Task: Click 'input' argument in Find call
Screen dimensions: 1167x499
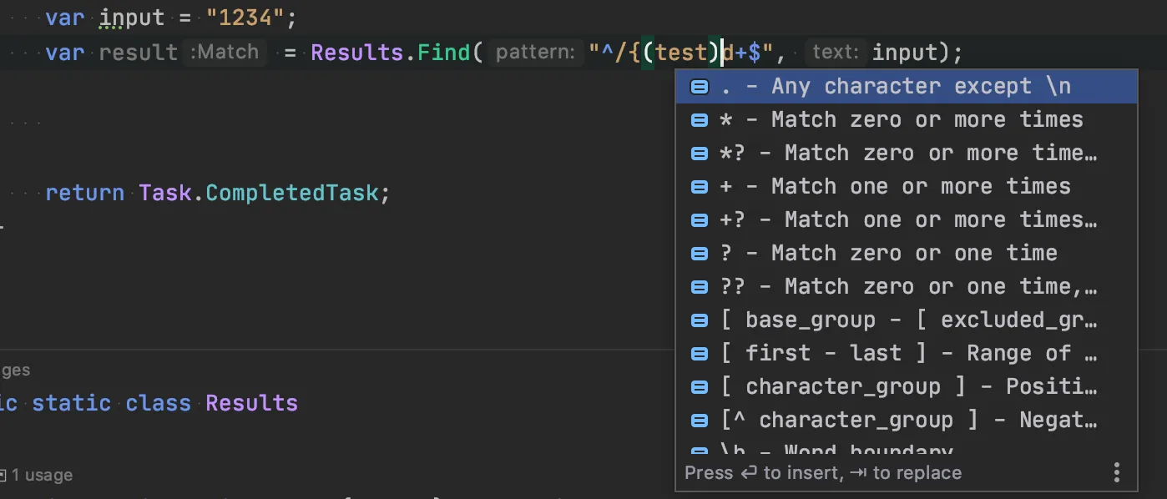Action: pyautogui.click(x=905, y=53)
